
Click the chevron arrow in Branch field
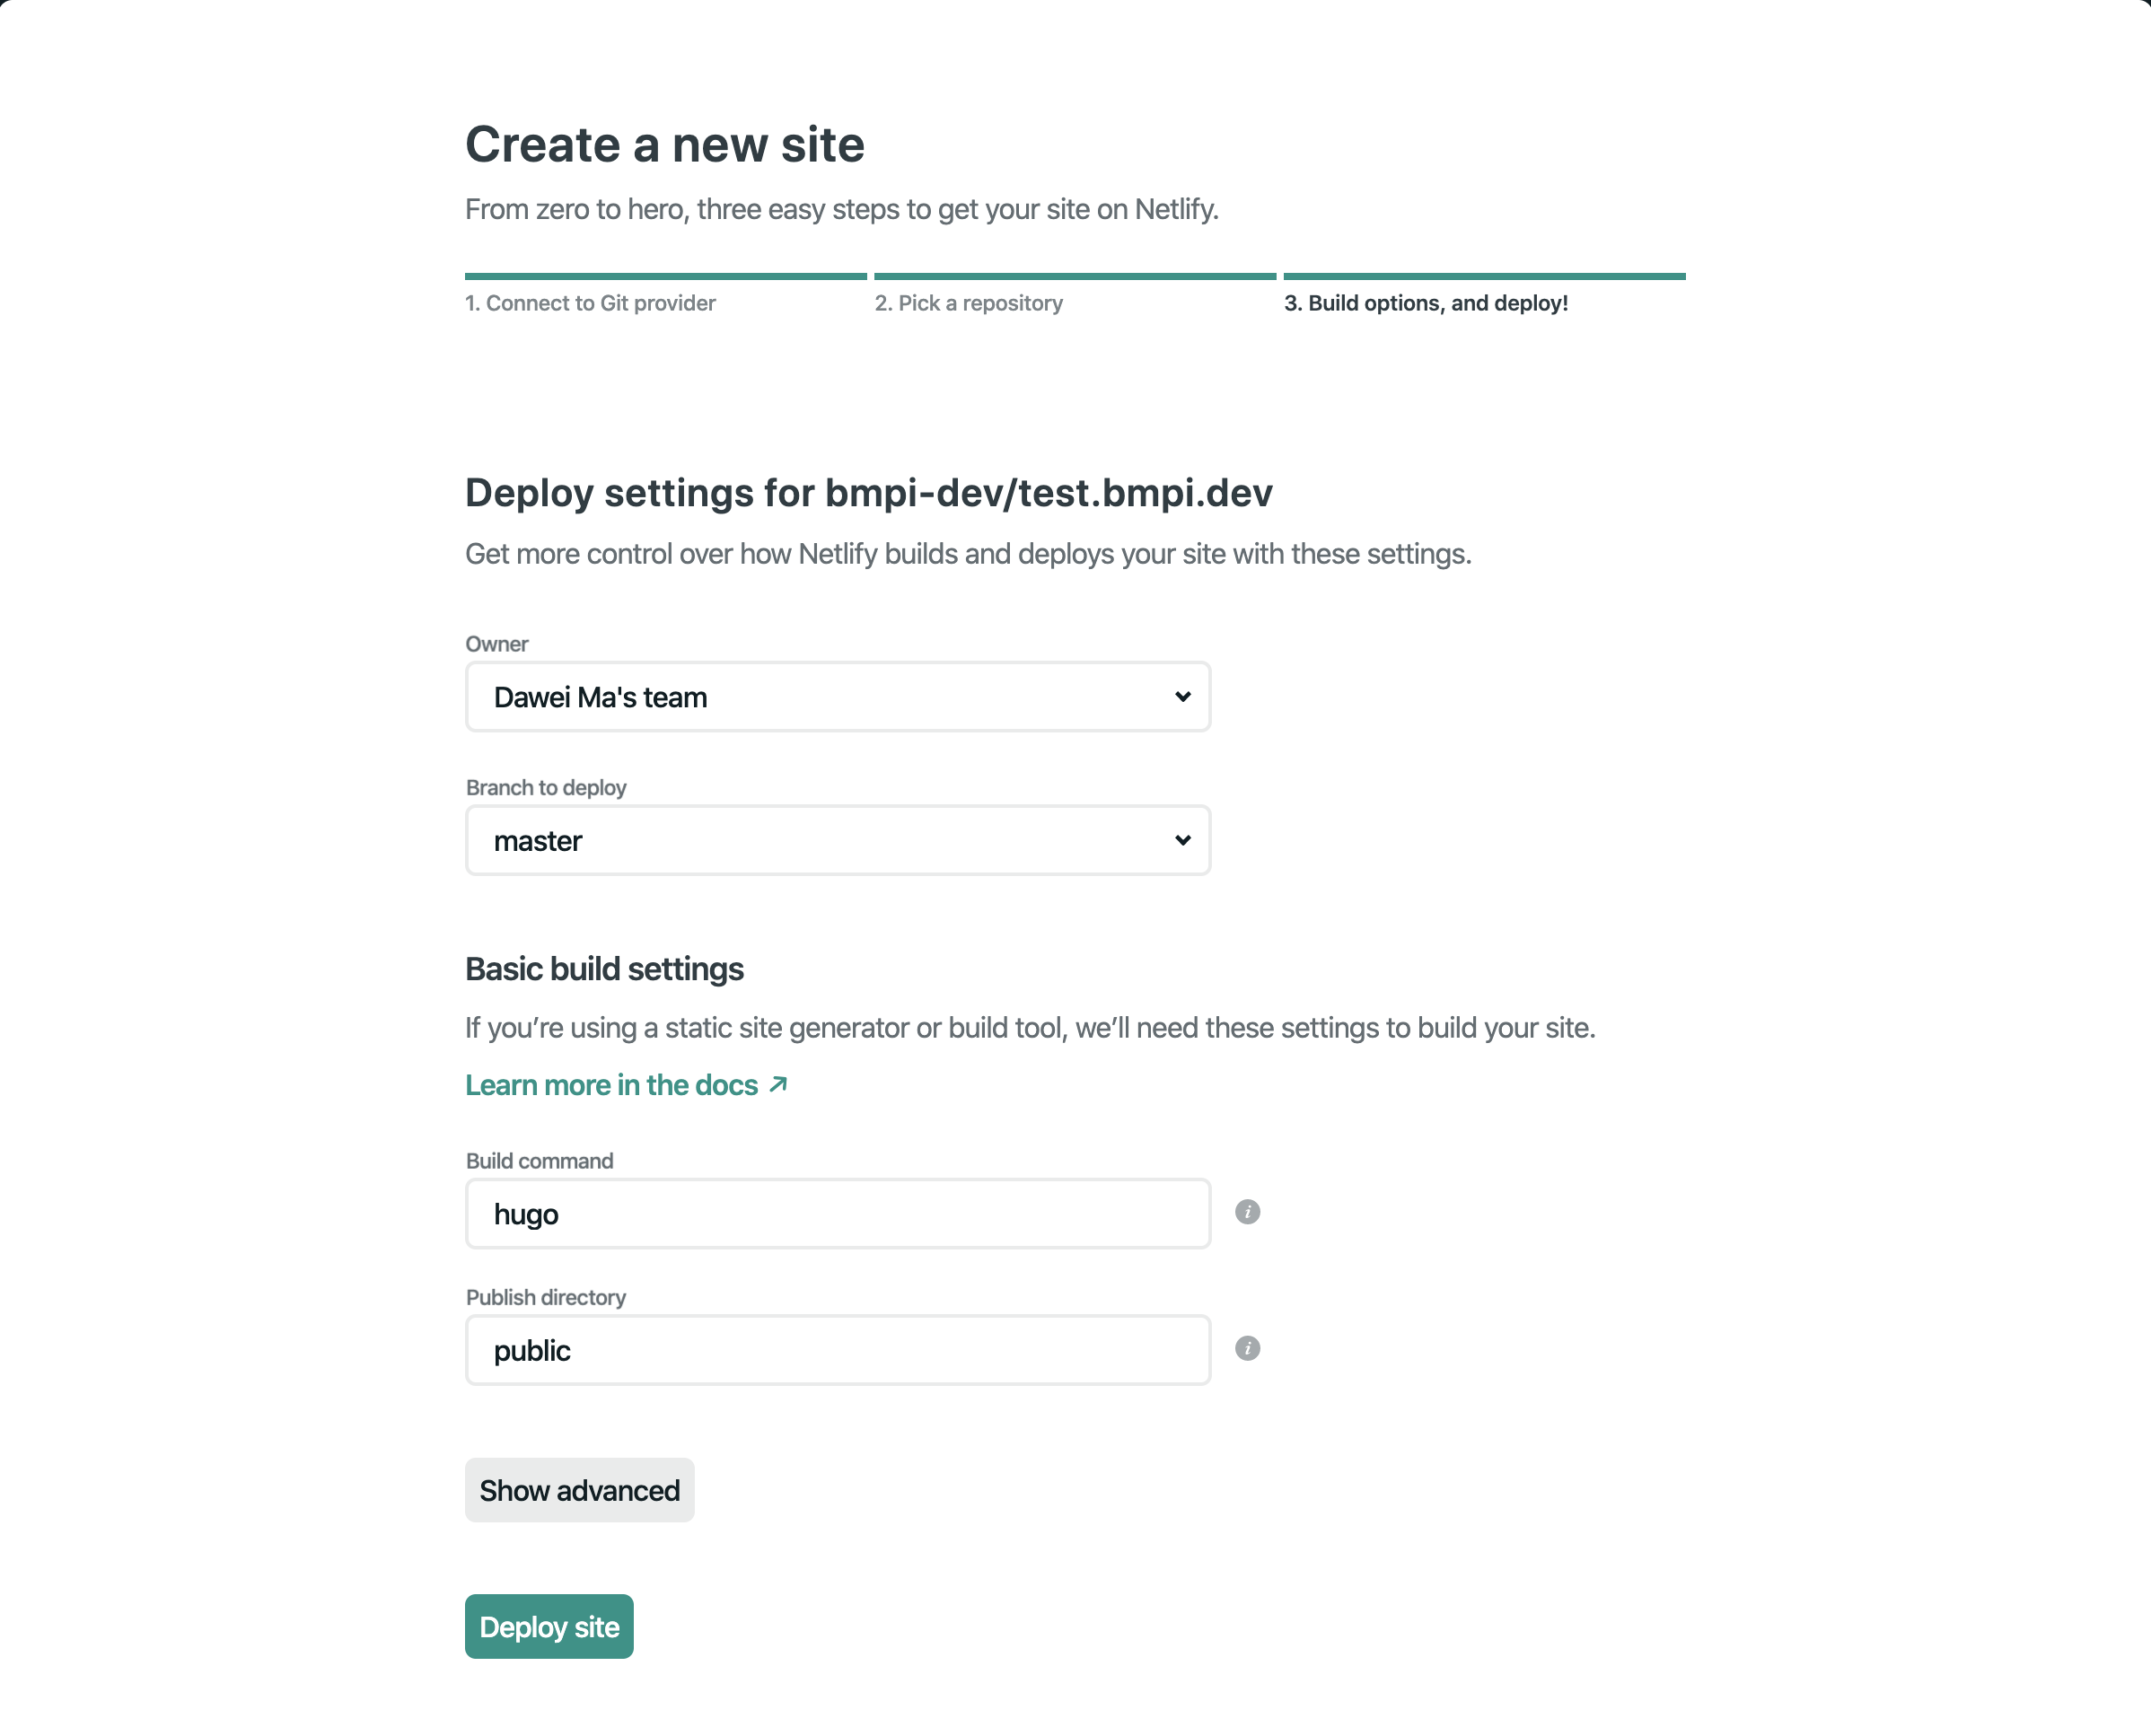[x=1182, y=840]
